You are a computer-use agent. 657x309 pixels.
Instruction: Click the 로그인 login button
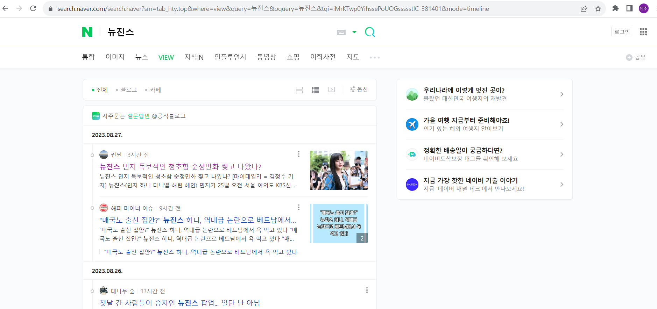point(622,32)
